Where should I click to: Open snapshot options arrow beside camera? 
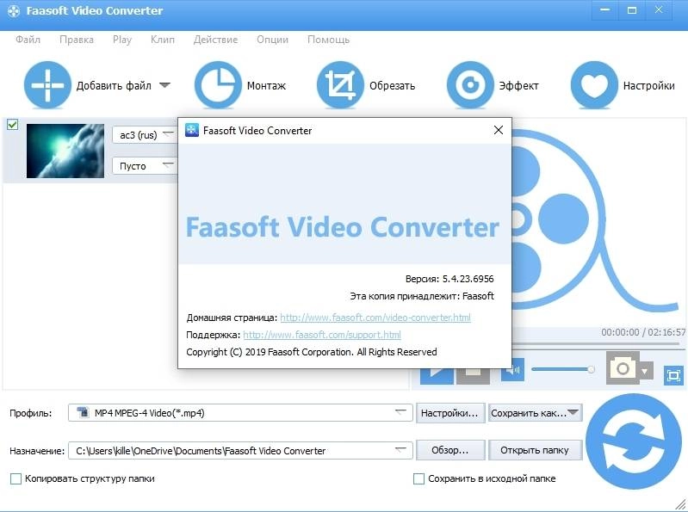[x=645, y=372]
